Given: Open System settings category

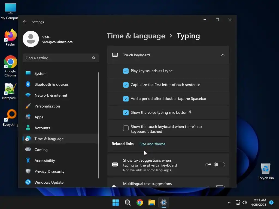Looking at the screenshot, I should point(60,73).
